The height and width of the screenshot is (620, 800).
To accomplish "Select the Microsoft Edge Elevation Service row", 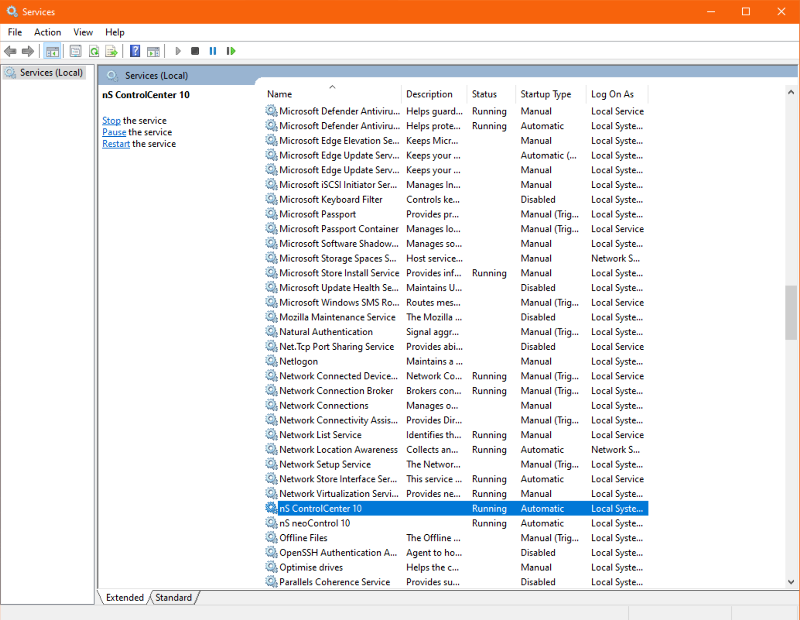I will [x=456, y=140].
